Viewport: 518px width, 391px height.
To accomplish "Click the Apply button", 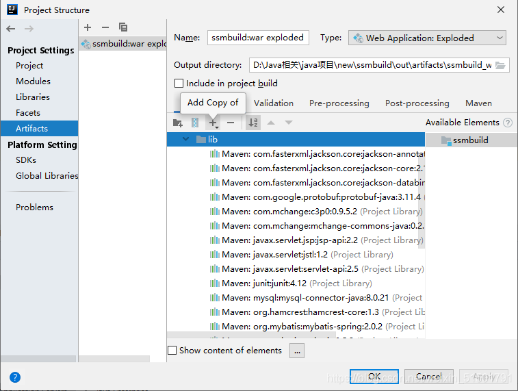I will click(x=484, y=377).
